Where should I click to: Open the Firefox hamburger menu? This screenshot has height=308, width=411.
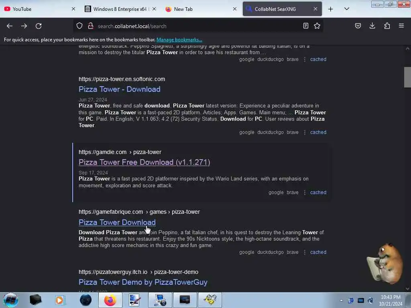click(401, 26)
